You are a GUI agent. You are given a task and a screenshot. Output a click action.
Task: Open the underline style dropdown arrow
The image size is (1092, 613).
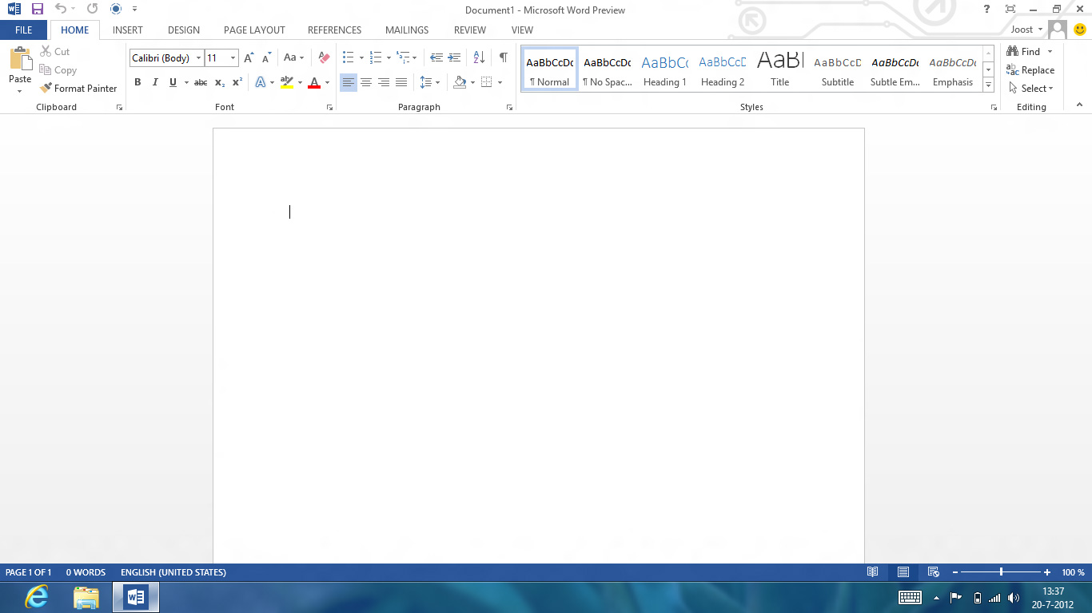(186, 82)
